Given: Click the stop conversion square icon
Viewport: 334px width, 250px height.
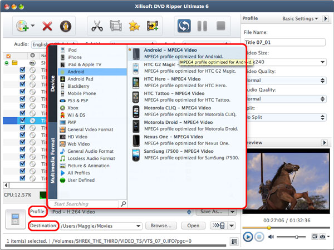Looking at the screenshot, I should click(221, 26).
